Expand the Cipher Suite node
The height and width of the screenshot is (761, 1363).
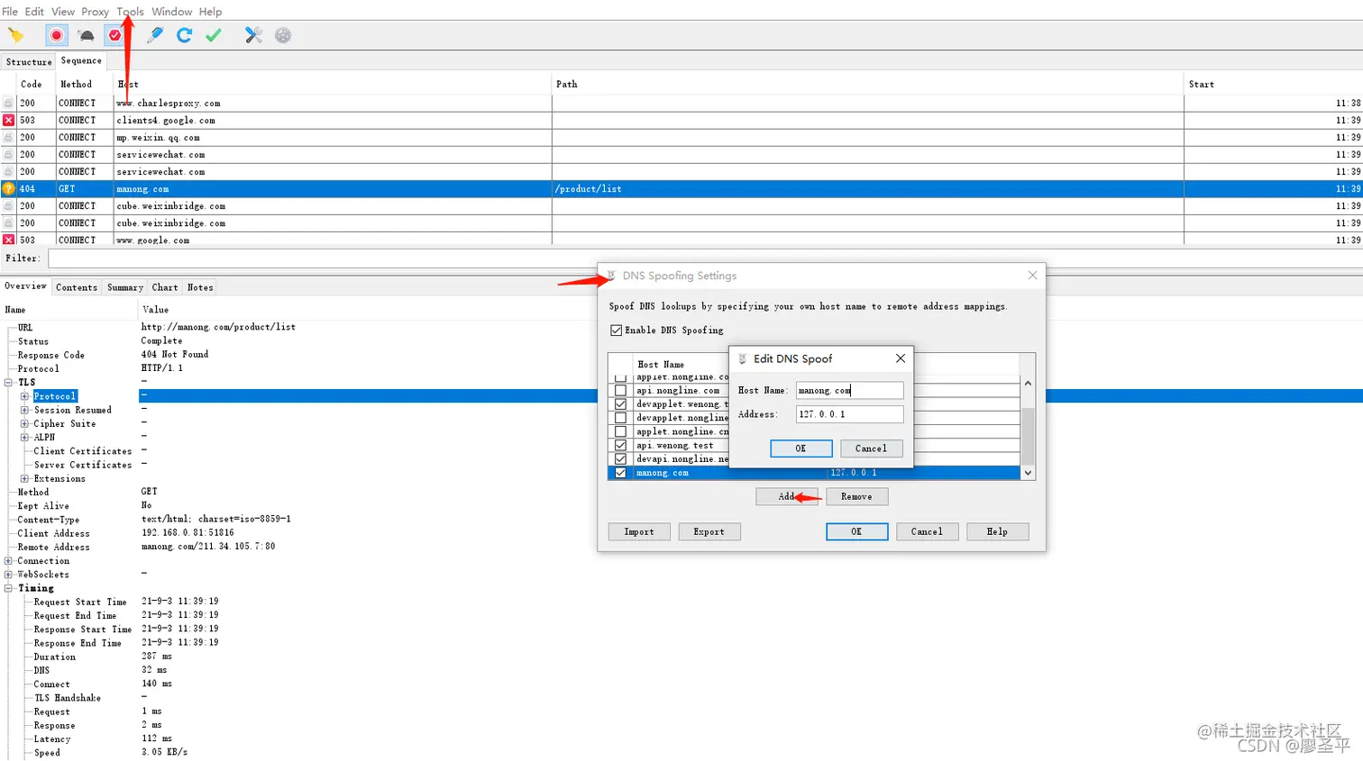25,423
